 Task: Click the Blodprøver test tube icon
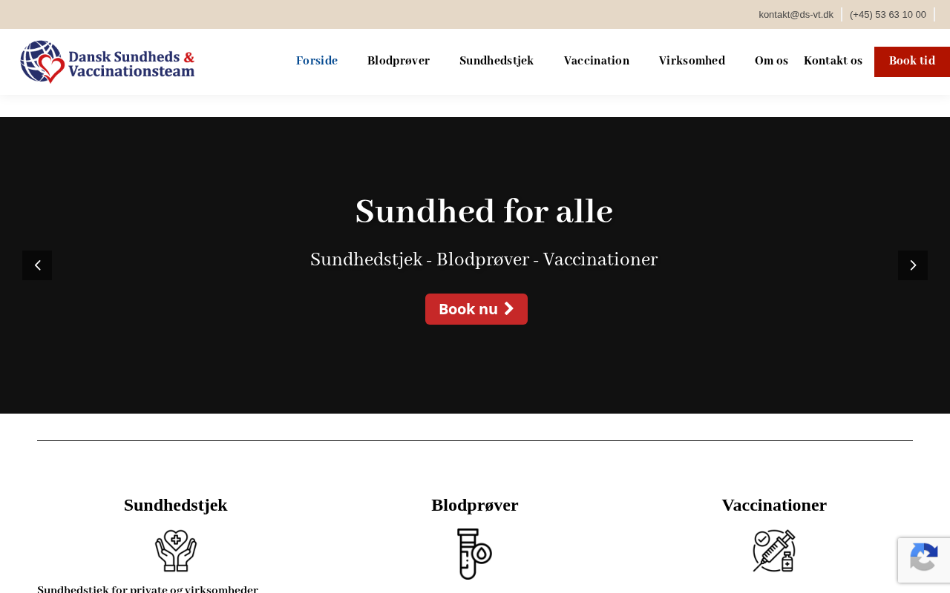[x=475, y=554]
